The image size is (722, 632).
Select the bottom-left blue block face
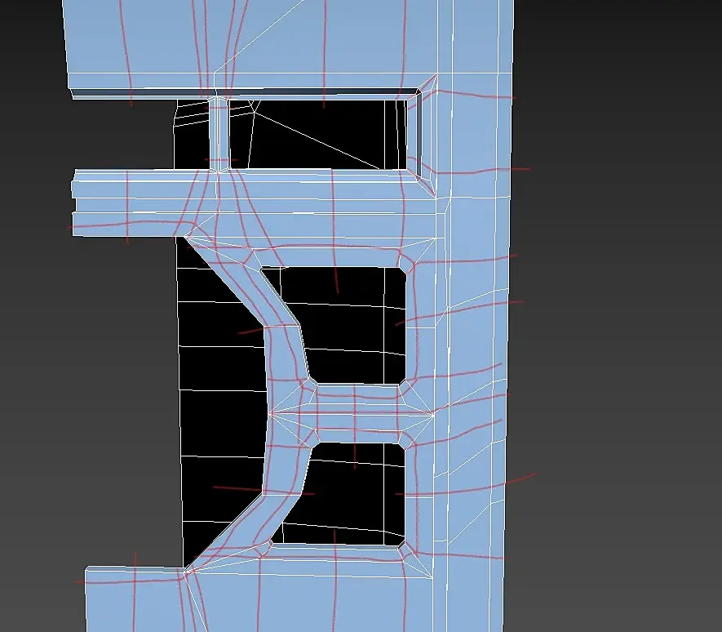134,599
